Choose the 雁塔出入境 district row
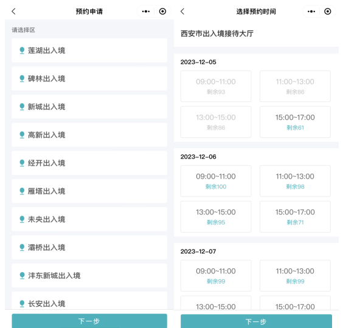Image resolution: width=343 pixels, height=328 pixels. tap(89, 191)
